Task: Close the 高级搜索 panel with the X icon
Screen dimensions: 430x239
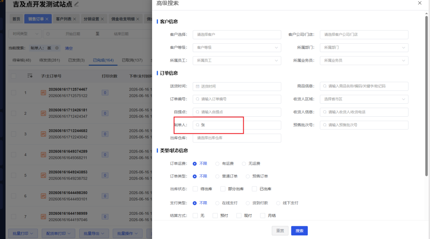Action: point(420,3)
